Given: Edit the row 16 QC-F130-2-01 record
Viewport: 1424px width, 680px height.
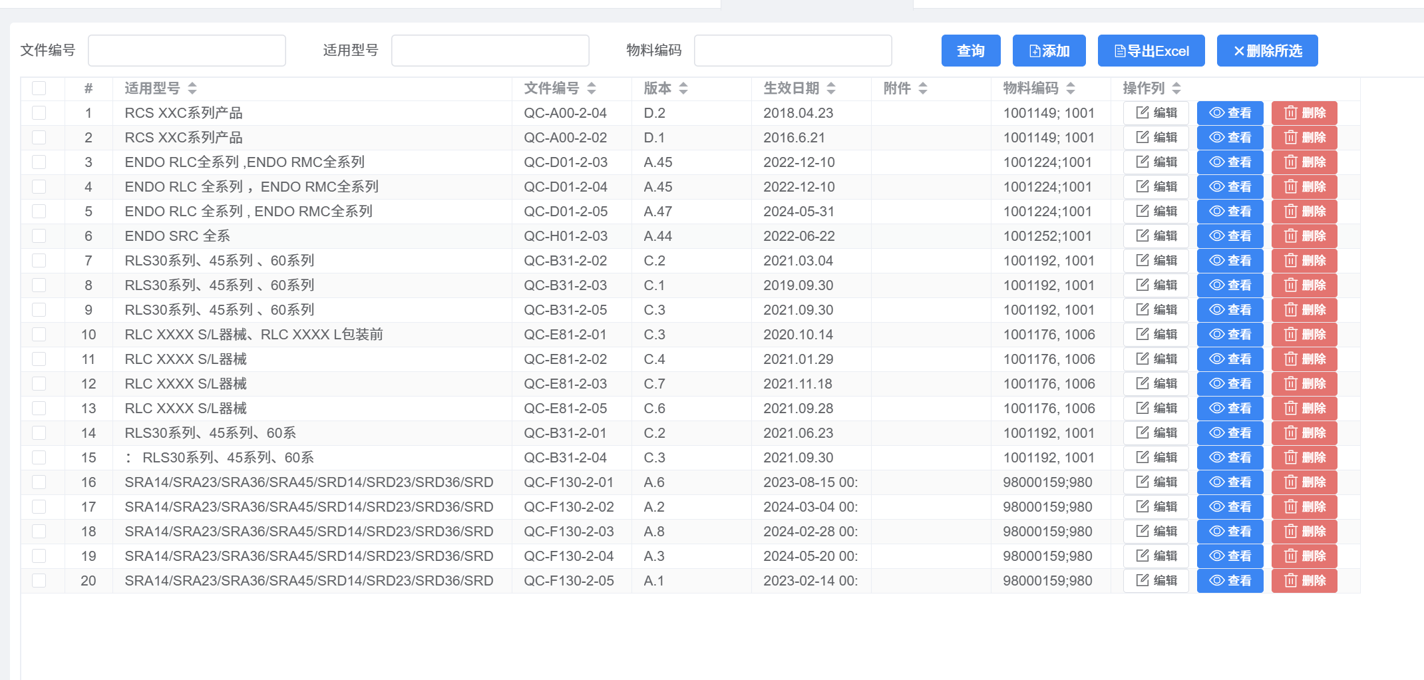Looking at the screenshot, I should coord(1156,482).
